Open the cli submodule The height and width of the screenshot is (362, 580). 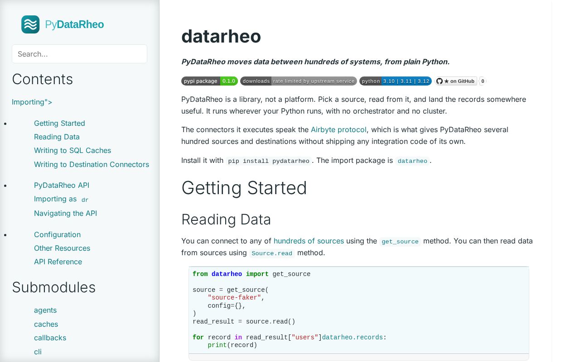38,352
